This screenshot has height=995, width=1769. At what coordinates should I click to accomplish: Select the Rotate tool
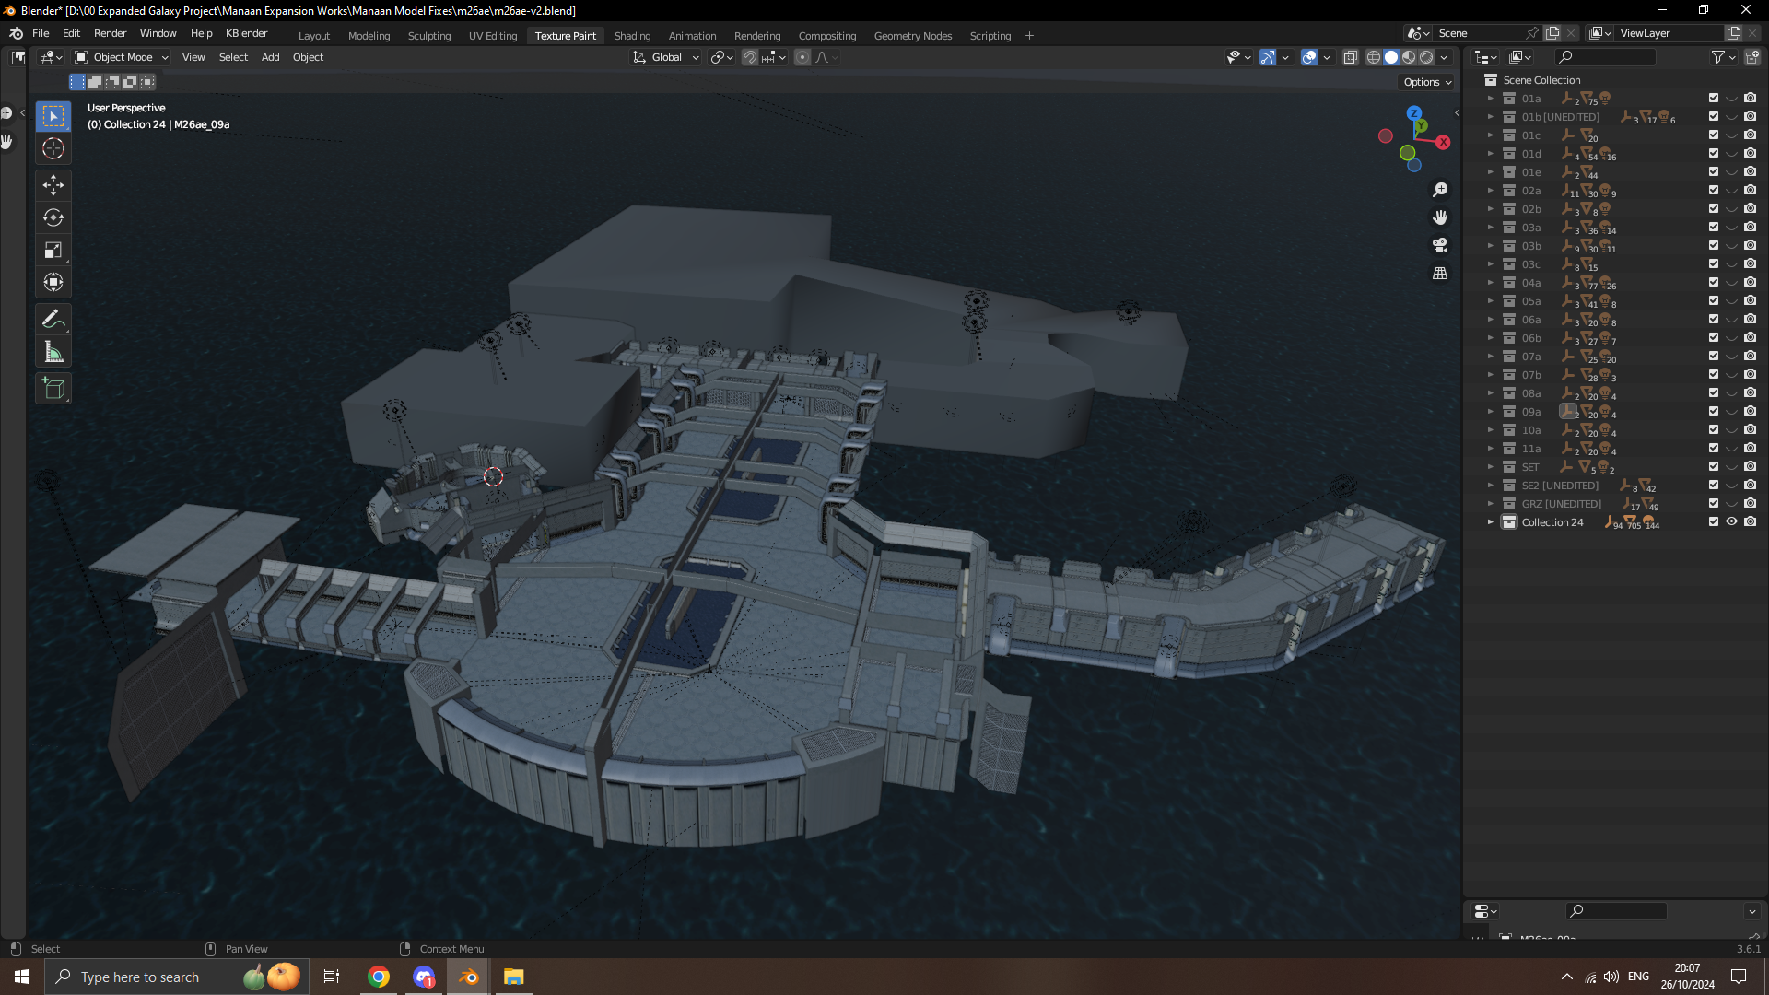pos(53,217)
